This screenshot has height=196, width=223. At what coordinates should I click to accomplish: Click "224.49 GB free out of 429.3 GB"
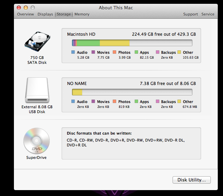tap(164, 34)
